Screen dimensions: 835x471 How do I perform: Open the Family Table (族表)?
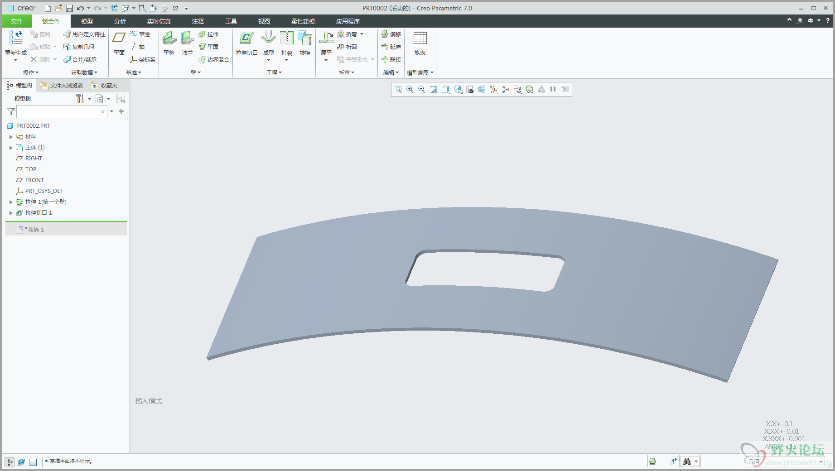click(420, 44)
